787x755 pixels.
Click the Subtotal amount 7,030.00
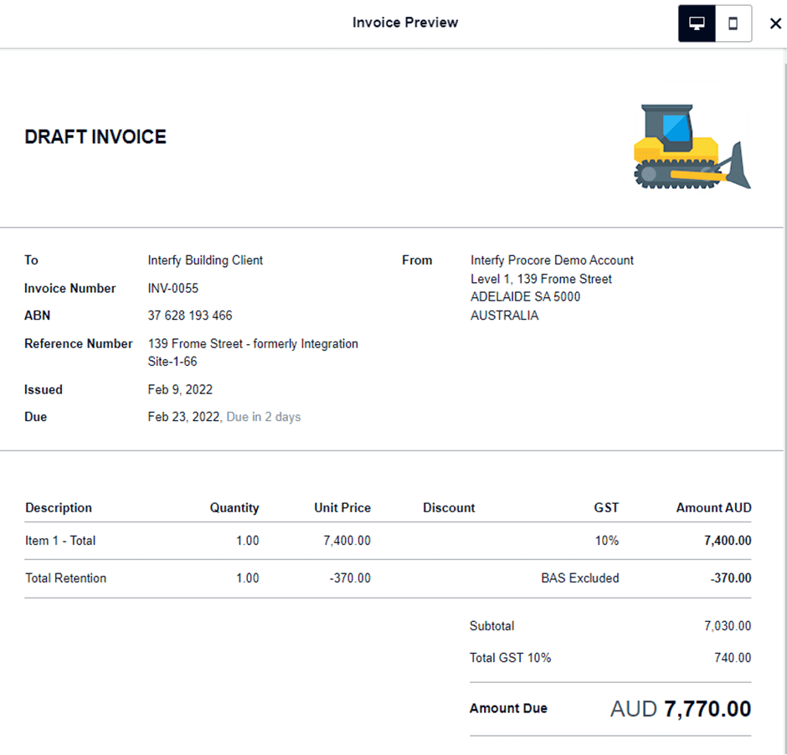pos(728,626)
